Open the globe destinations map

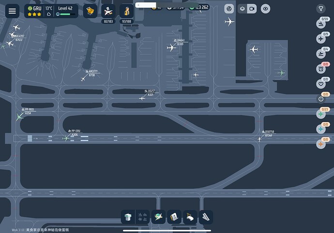click(x=158, y=217)
